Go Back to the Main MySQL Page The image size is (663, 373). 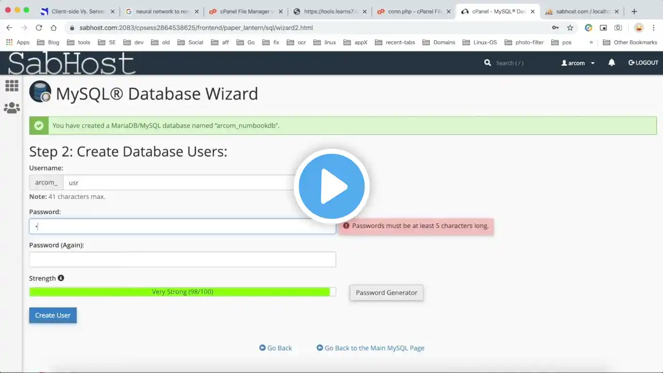pos(370,348)
